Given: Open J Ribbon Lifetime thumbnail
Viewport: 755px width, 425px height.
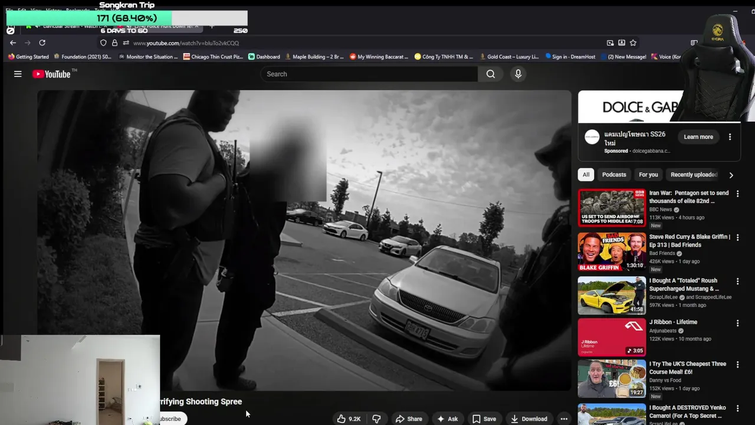Looking at the screenshot, I should 612,337.
